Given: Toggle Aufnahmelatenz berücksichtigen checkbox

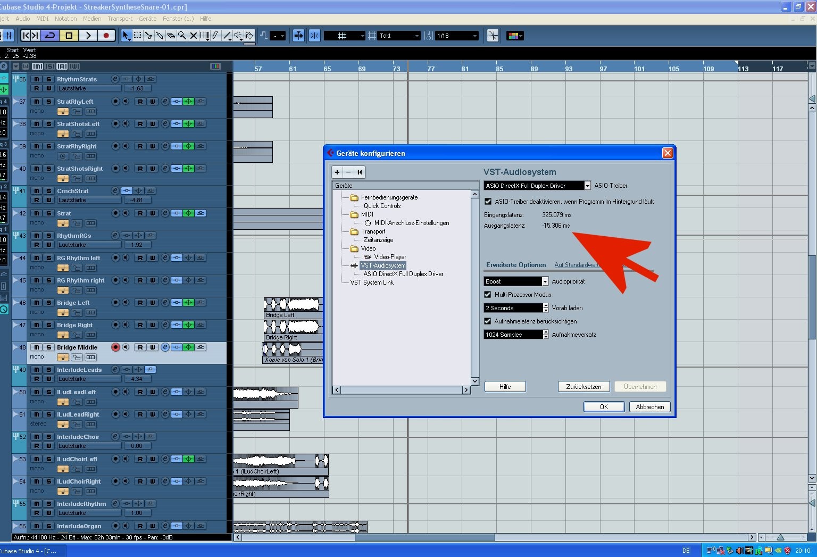Looking at the screenshot, I should (487, 321).
